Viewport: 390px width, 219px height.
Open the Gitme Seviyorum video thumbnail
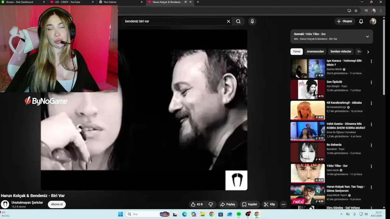(x=308, y=194)
